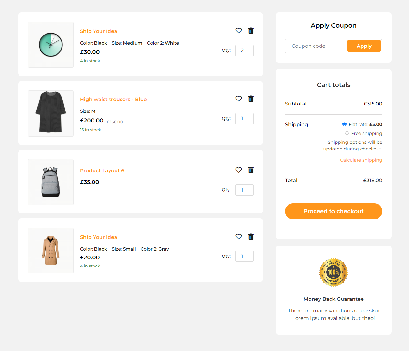Open the High waist trousers - Blue product link
This screenshot has width=409, height=351.
pos(113,99)
